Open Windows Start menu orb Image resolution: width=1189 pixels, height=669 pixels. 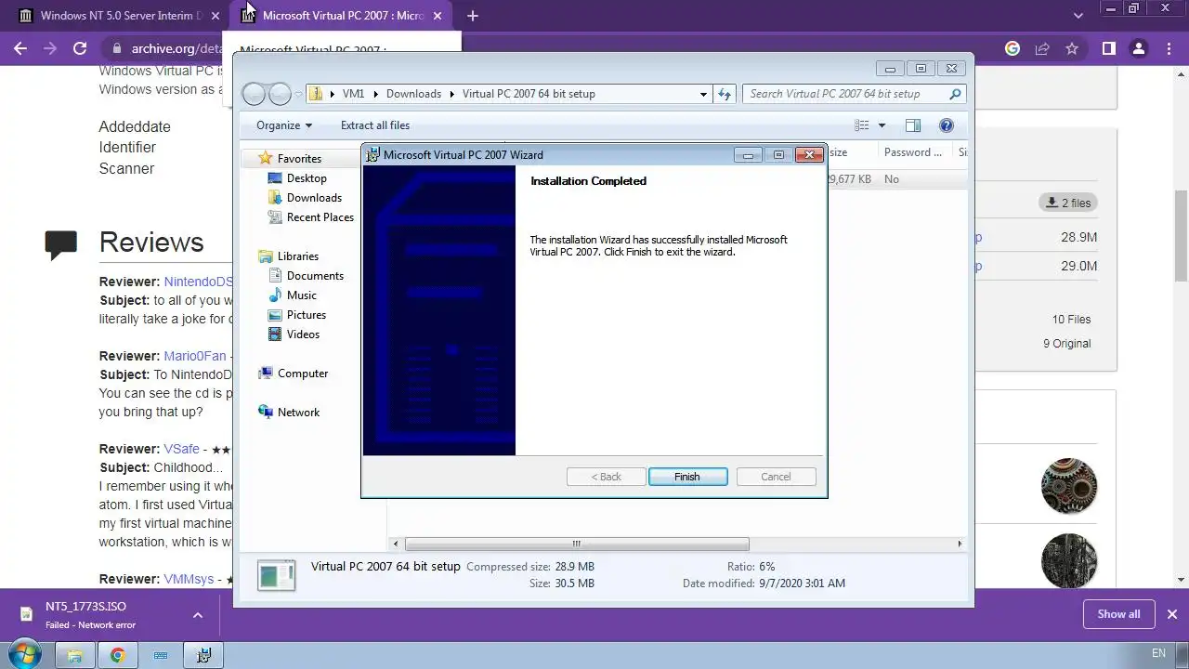pos(24,654)
